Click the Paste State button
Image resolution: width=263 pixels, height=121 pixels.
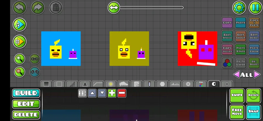pos(241,50)
